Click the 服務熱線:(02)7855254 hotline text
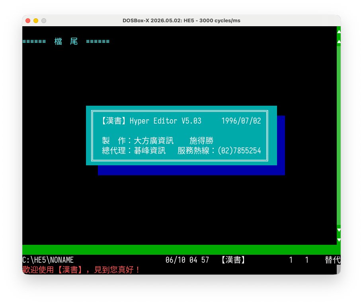Viewport: 363px width, 304px height. point(219,151)
